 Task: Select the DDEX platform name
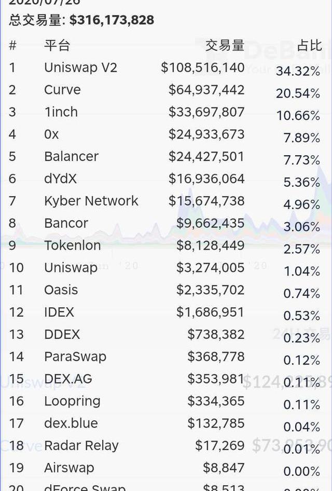62,334
